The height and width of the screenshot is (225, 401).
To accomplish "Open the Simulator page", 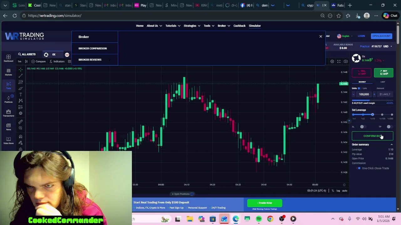I will [255, 26].
